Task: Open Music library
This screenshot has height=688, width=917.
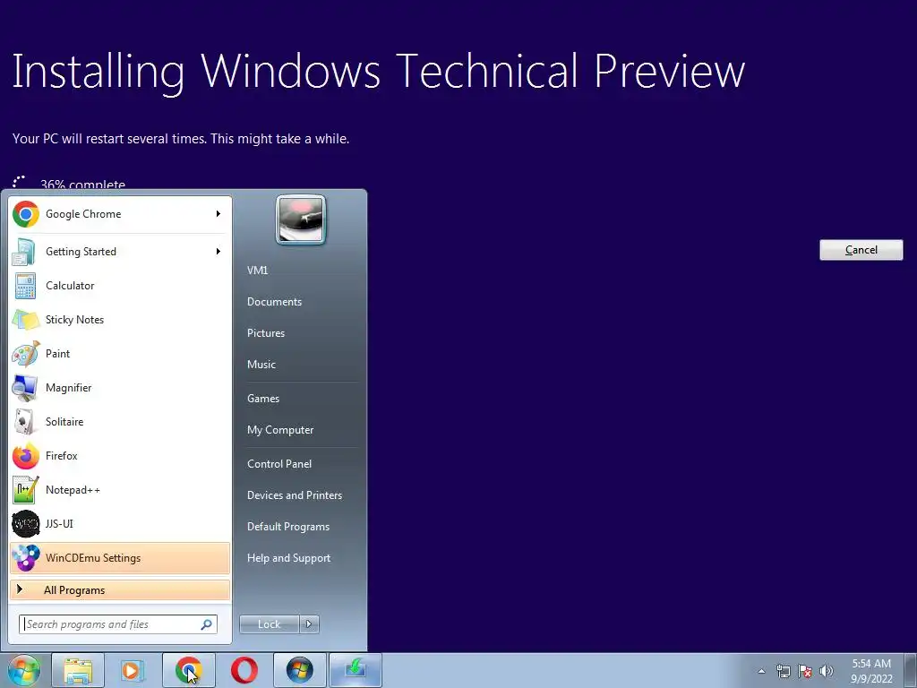Action: point(261,365)
